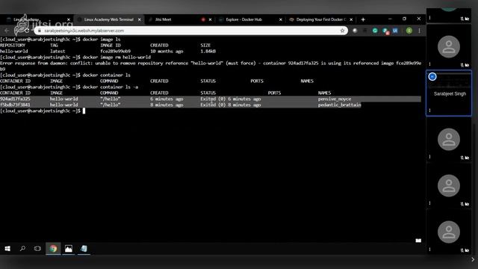Click the muted microphone icon on bottom-most tile

pos(462,250)
